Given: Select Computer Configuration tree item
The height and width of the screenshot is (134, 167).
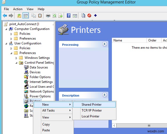Looking at the screenshot, I should (x=32, y=29).
